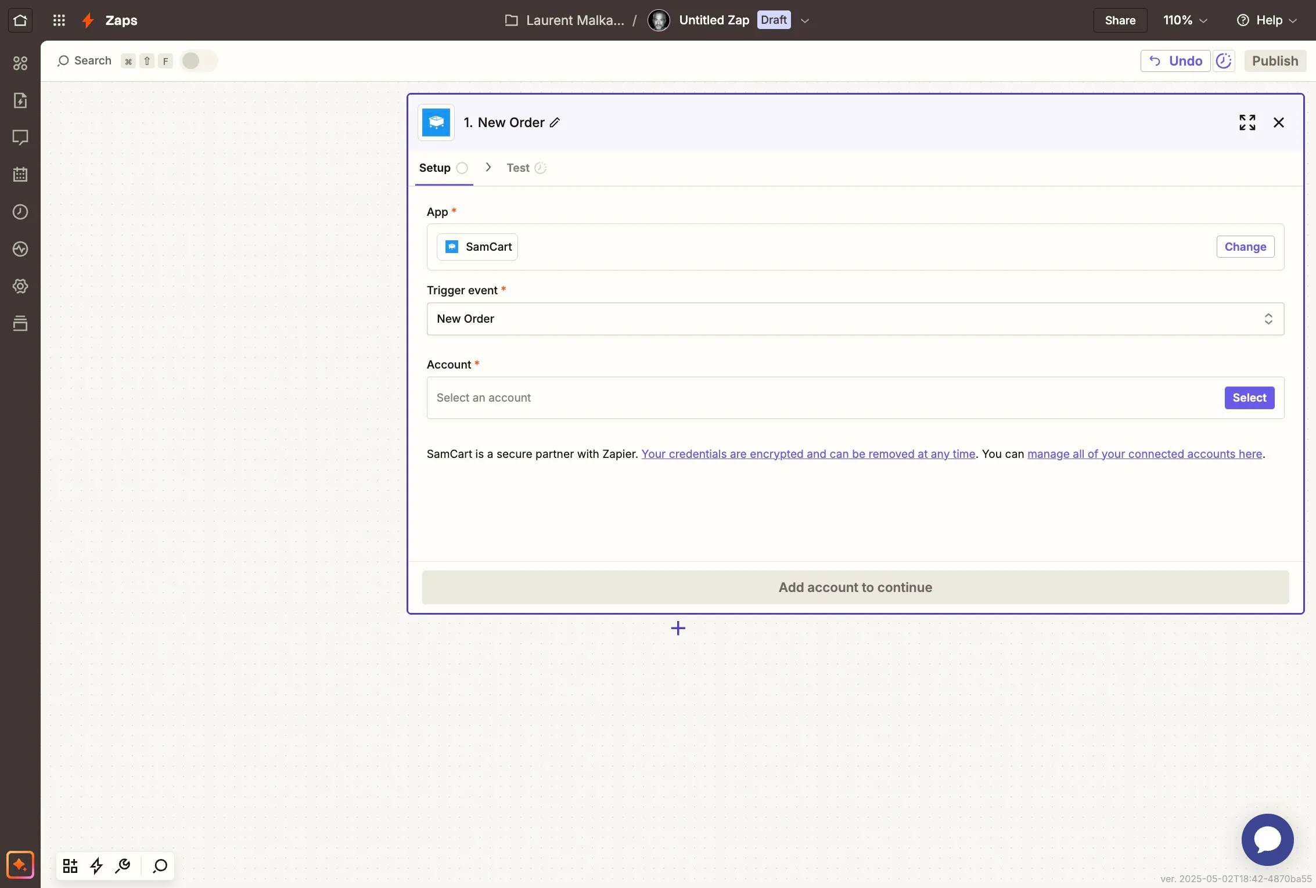Expand the step panel to fullscreen
The height and width of the screenshot is (888, 1316).
tap(1247, 122)
